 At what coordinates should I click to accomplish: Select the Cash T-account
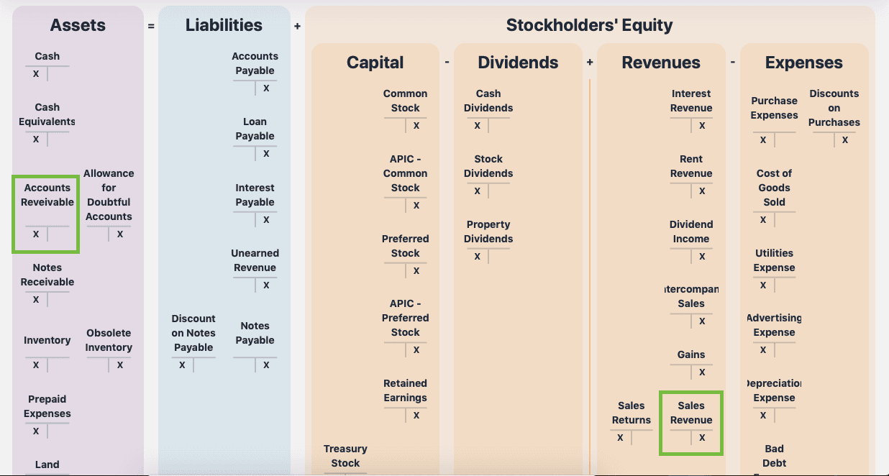coord(47,65)
